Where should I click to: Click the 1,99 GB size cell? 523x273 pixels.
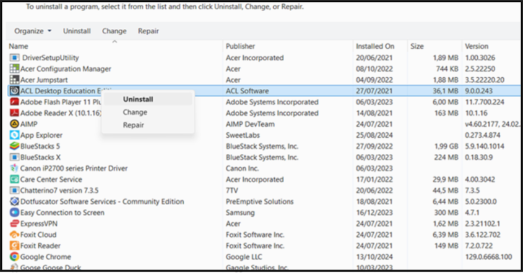[x=445, y=146]
